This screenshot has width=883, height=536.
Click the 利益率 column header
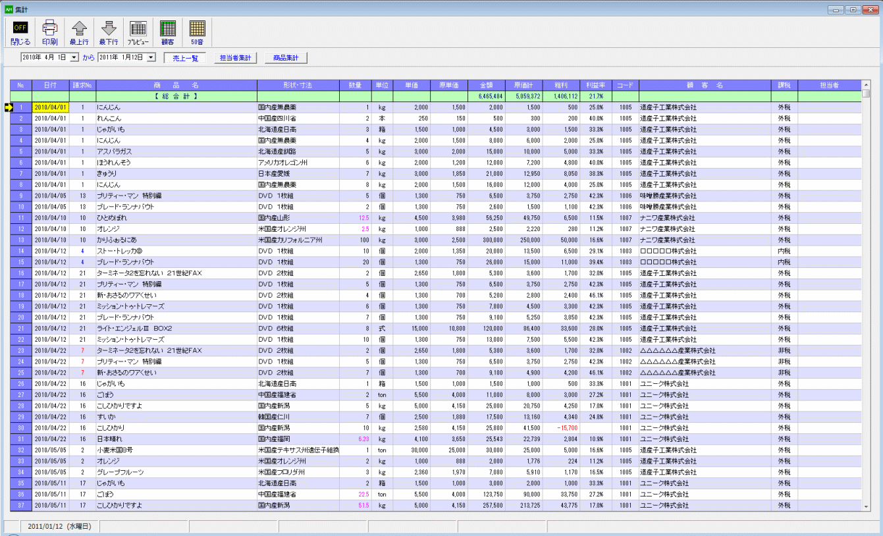coord(597,85)
